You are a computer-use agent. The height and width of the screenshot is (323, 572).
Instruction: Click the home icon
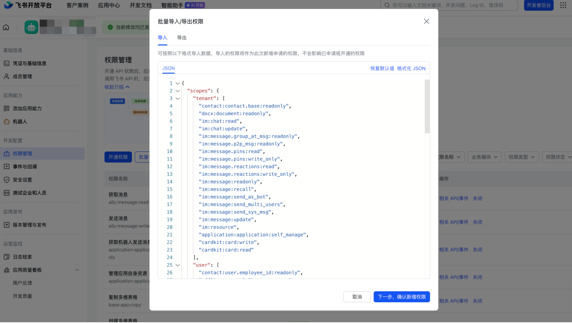click(6, 27)
